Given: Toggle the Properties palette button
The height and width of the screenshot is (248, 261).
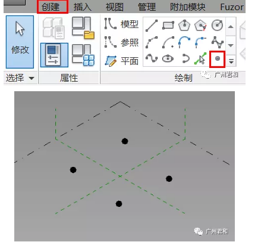Looking at the screenshot, I should (54, 55).
